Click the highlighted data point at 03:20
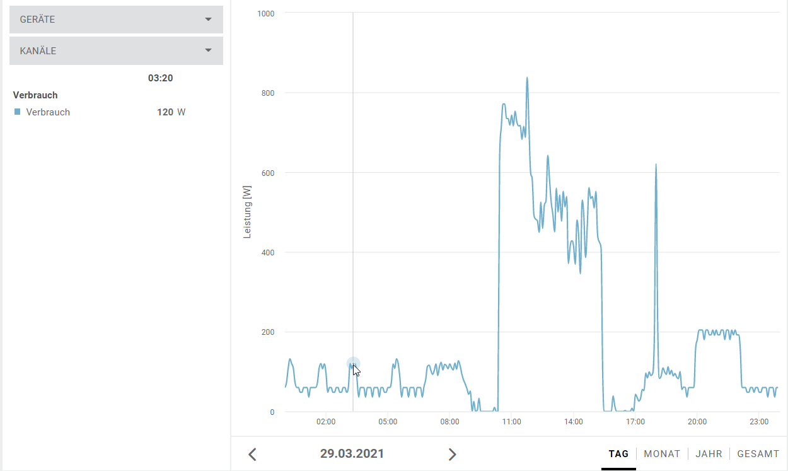This screenshot has width=788, height=471. coord(353,364)
